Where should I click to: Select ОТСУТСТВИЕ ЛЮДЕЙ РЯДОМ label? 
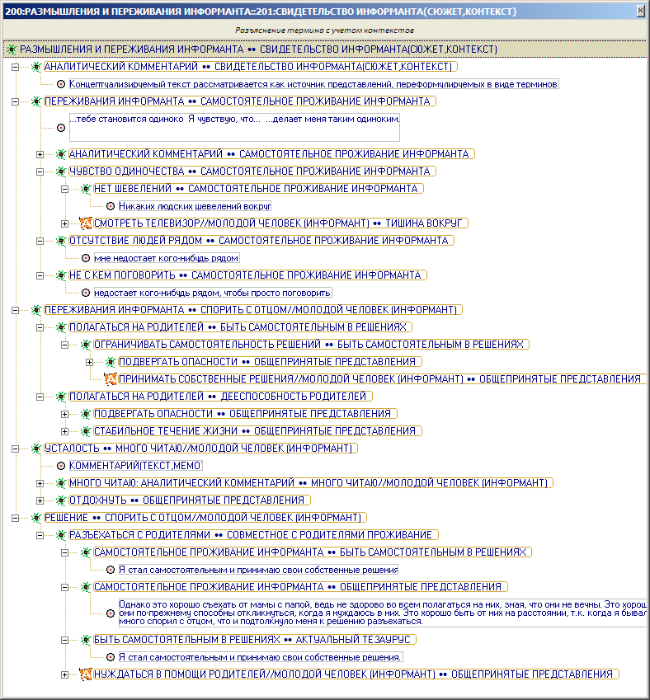[261, 241]
